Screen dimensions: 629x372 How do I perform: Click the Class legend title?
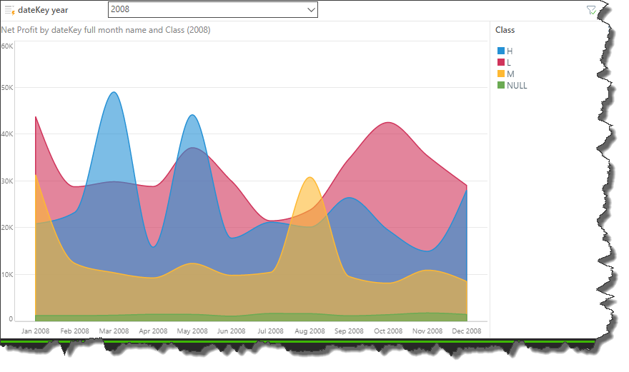505,30
